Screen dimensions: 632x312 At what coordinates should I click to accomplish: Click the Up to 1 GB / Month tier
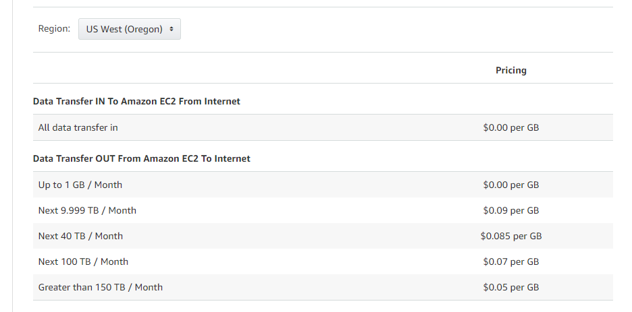(80, 185)
